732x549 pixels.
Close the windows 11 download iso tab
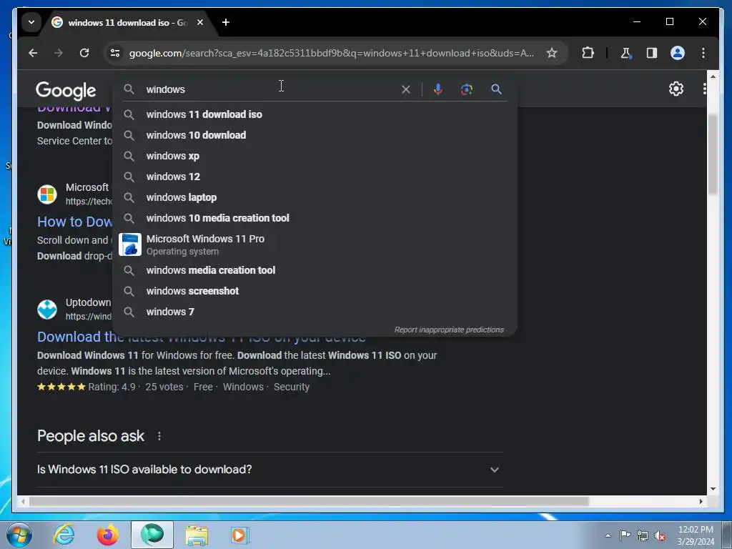200,22
